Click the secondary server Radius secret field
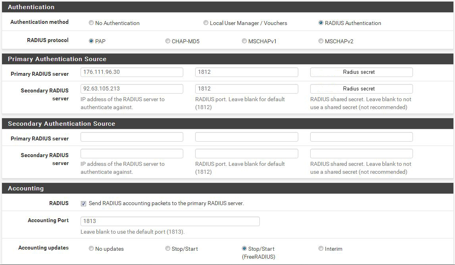 pos(361,89)
